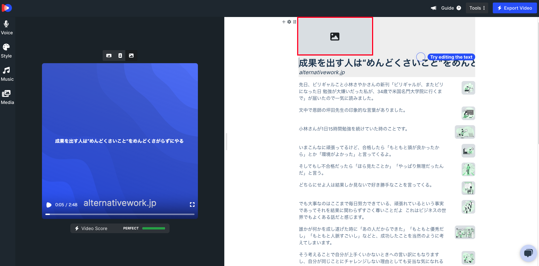
Task: Click paragraph starting そう考えることで
Action: pyautogui.click(x=371, y=258)
